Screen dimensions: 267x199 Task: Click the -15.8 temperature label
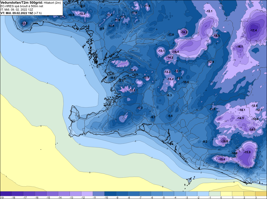point(225,141)
